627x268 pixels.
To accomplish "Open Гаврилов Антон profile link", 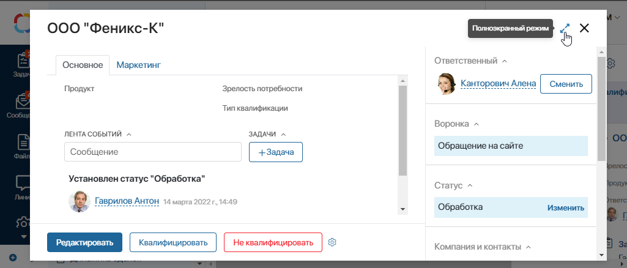I will [x=127, y=201].
